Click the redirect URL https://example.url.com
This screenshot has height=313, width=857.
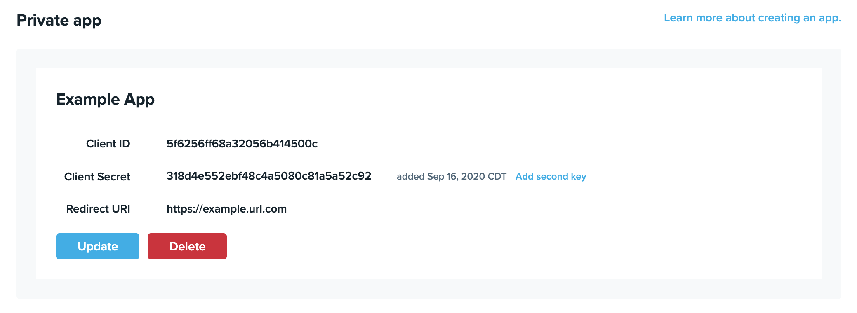pos(226,209)
